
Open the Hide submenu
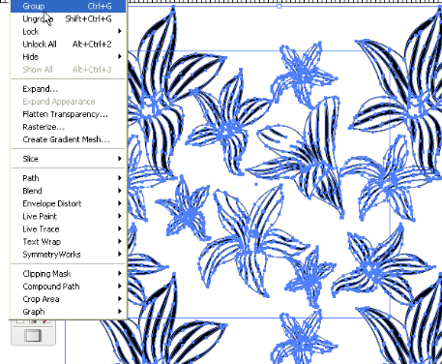coord(68,57)
